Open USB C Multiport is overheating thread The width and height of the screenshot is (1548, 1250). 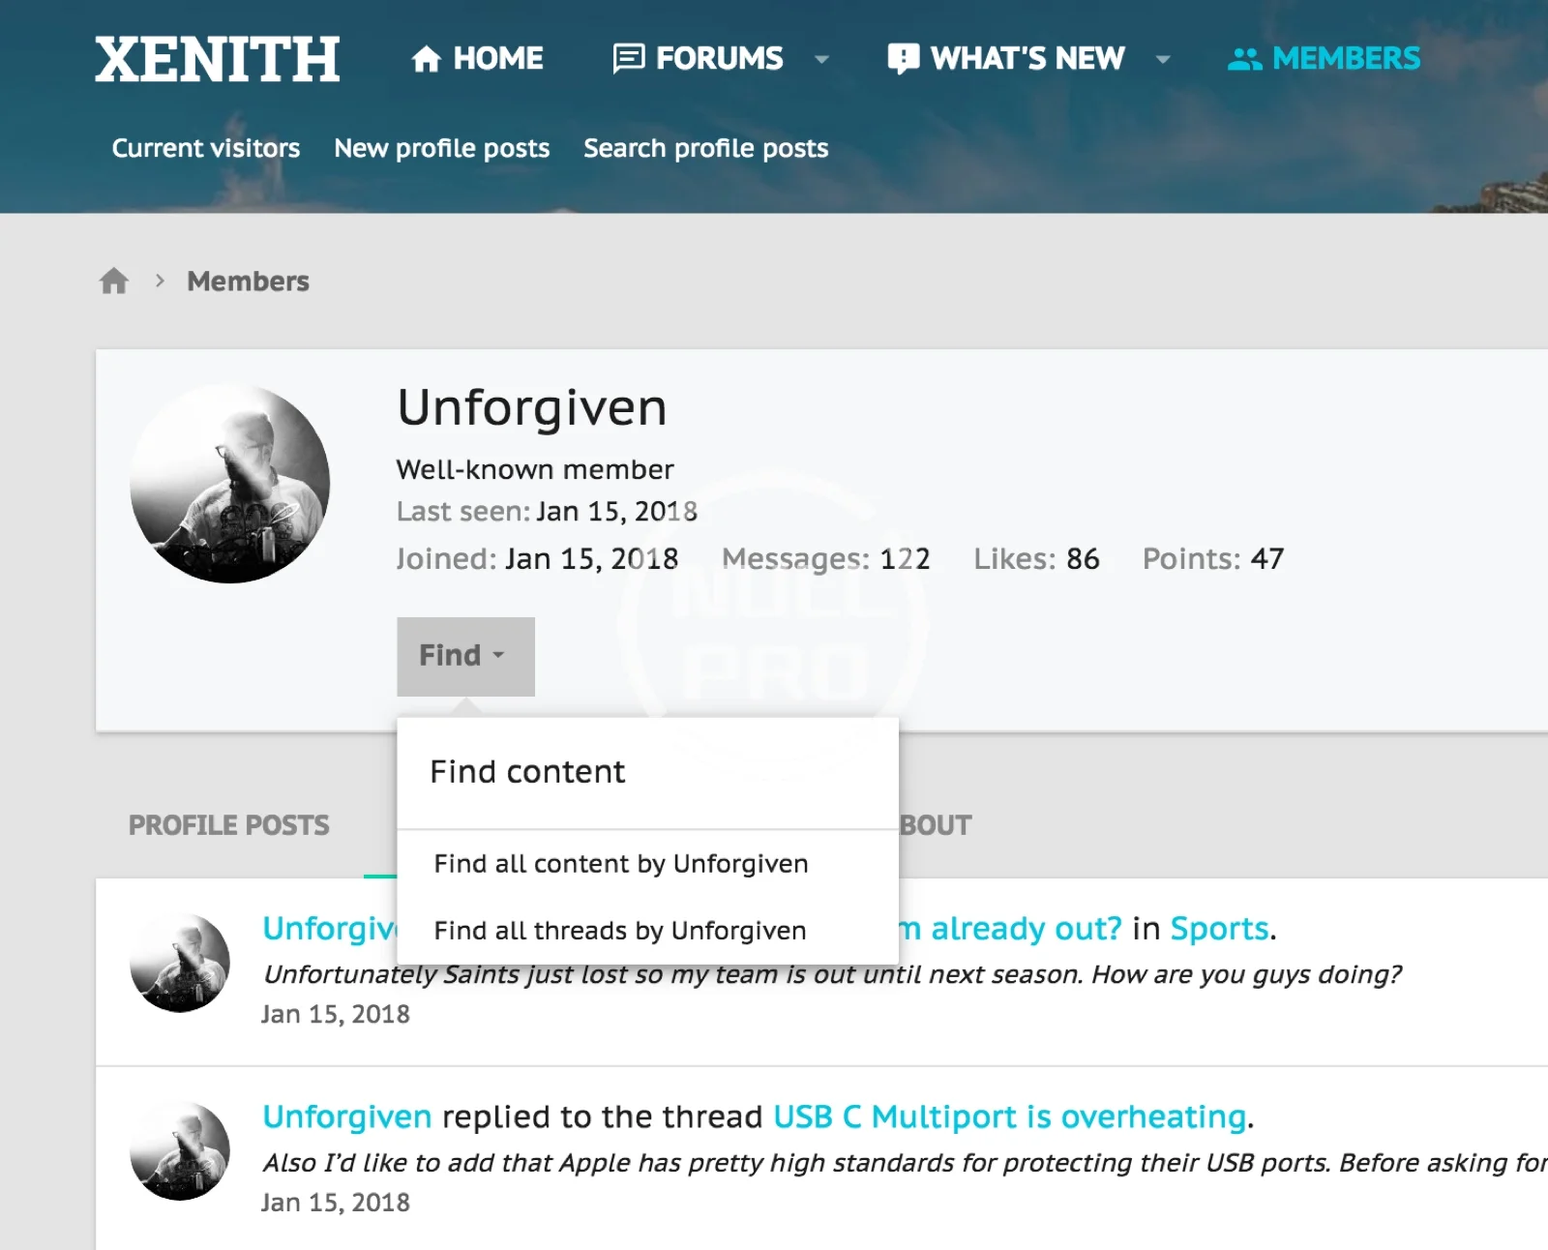tap(1010, 1116)
